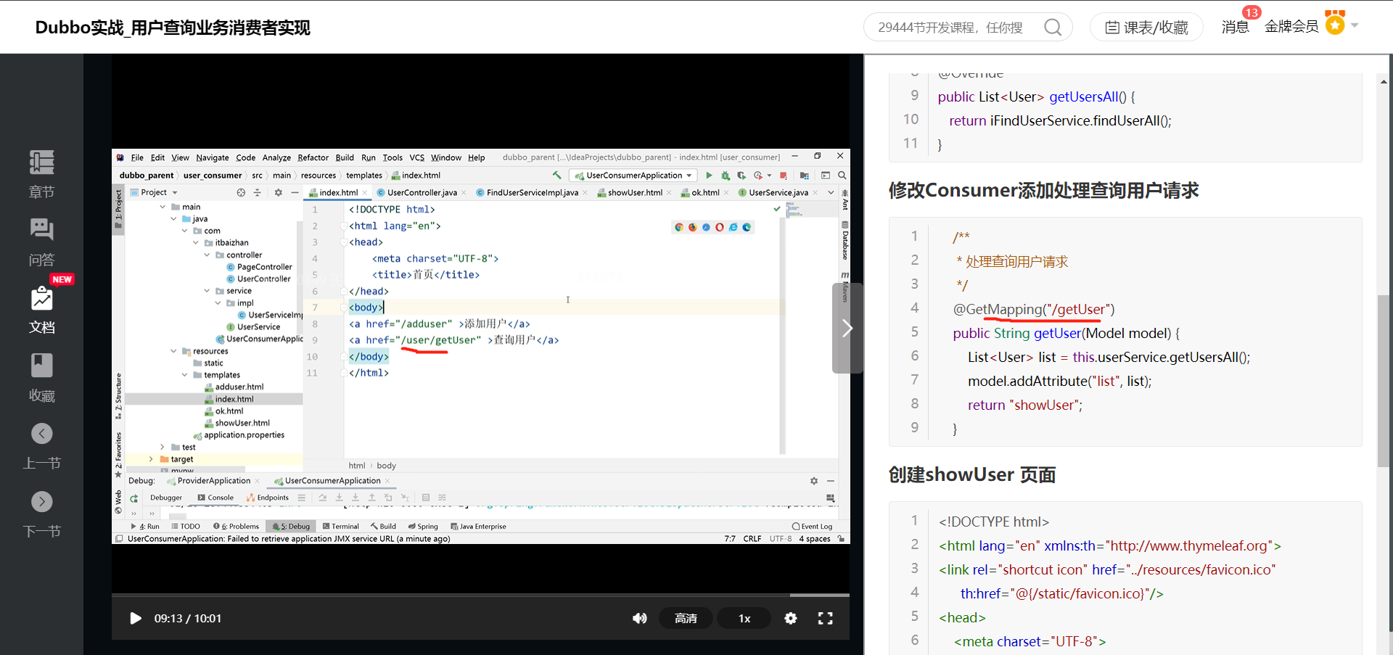Click UTF-8 encoding in IDE status bar
Image resolution: width=1393 pixels, height=655 pixels.
point(780,539)
